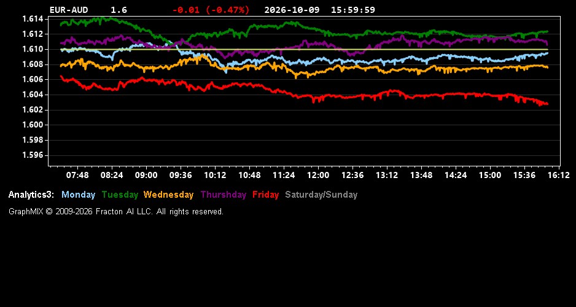The width and height of the screenshot is (576, 307).
Task: Click the 13:48 time axis label
Action: (x=421, y=175)
